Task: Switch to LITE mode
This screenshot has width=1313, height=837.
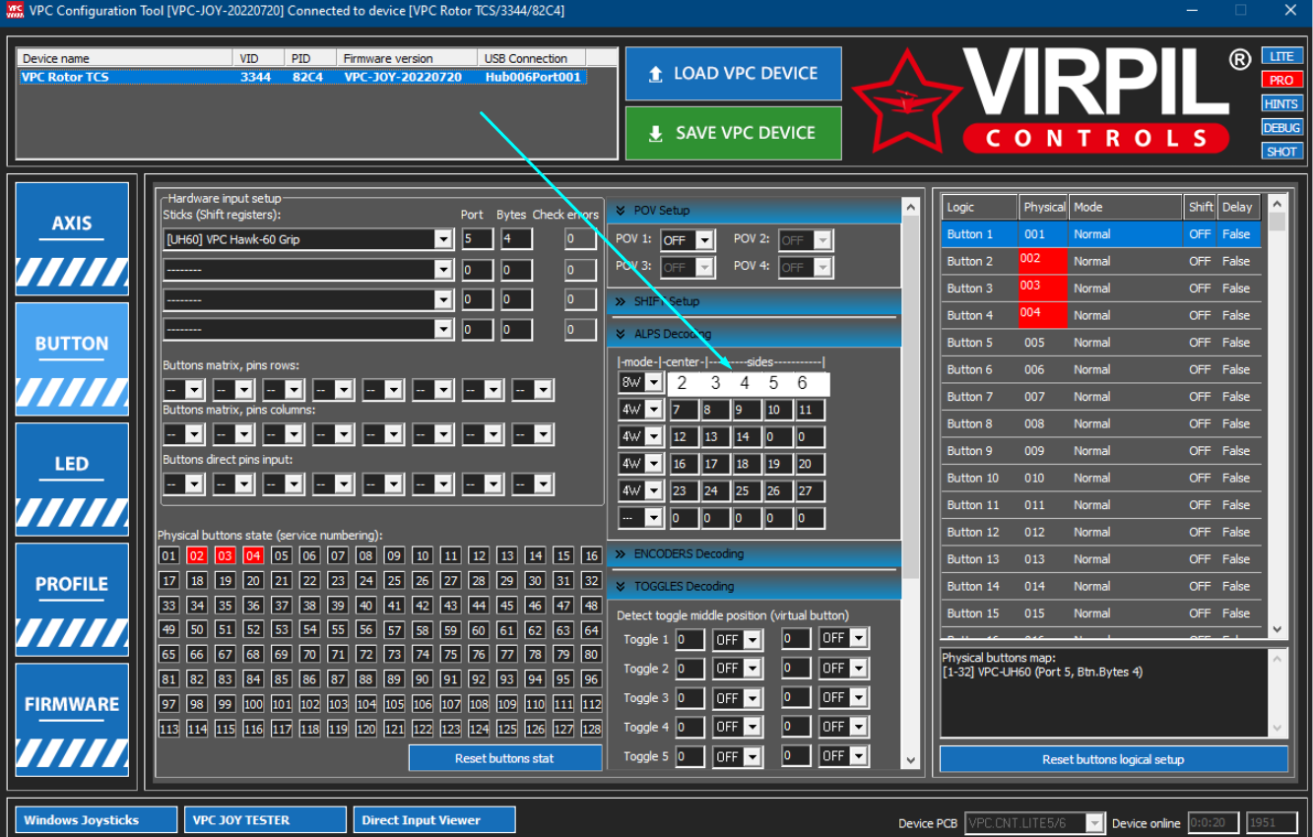Action: click(1281, 56)
